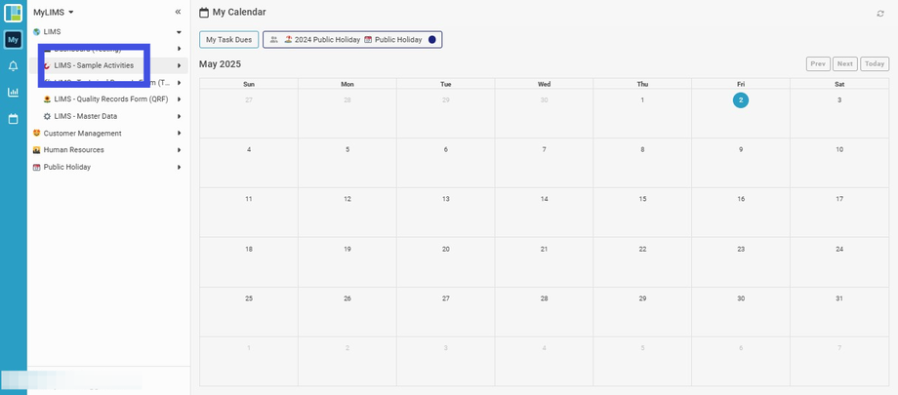Expand the Customer Management arrow
The height and width of the screenshot is (395, 898).
180,133
